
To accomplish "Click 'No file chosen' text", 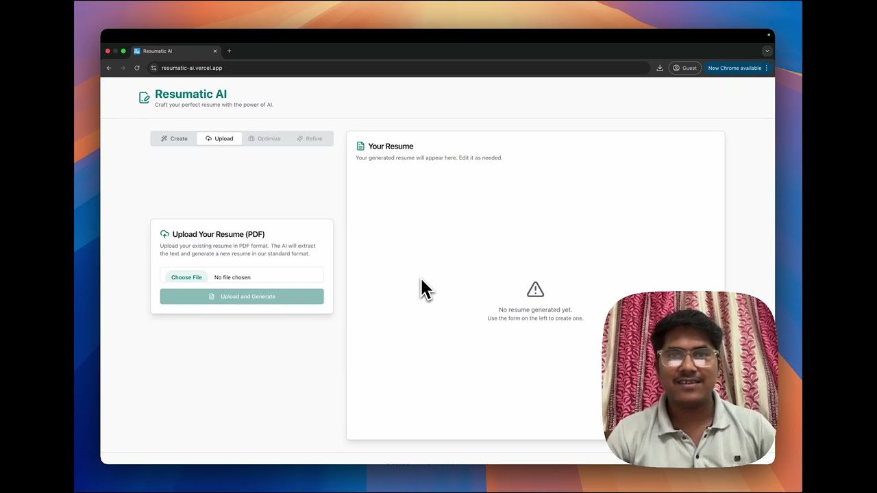I will 232,277.
